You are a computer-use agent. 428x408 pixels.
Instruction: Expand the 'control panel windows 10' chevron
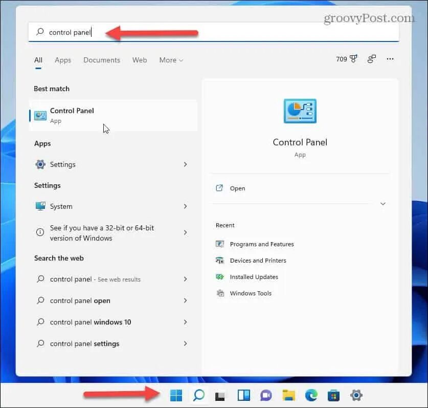(185, 322)
